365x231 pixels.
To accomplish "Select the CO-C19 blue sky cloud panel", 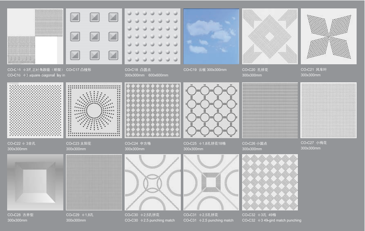I will tap(211, 37).
